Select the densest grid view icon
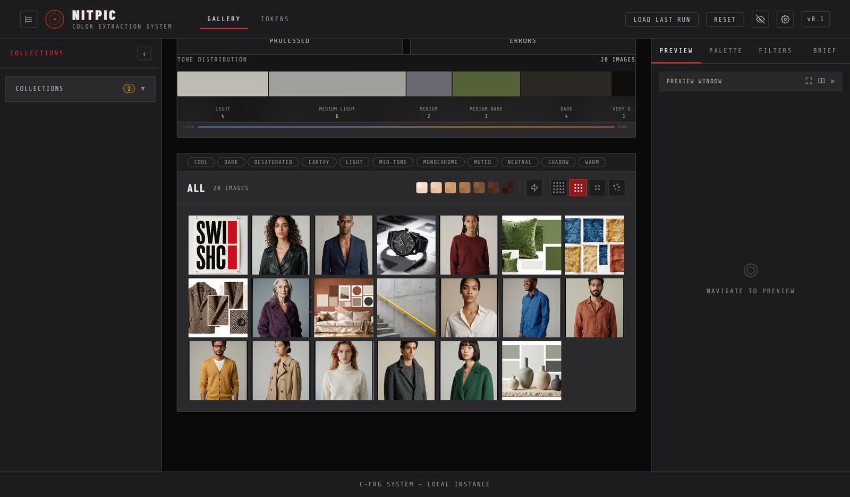The width and height of the screenshot is (850, 497). pos(559,188)
